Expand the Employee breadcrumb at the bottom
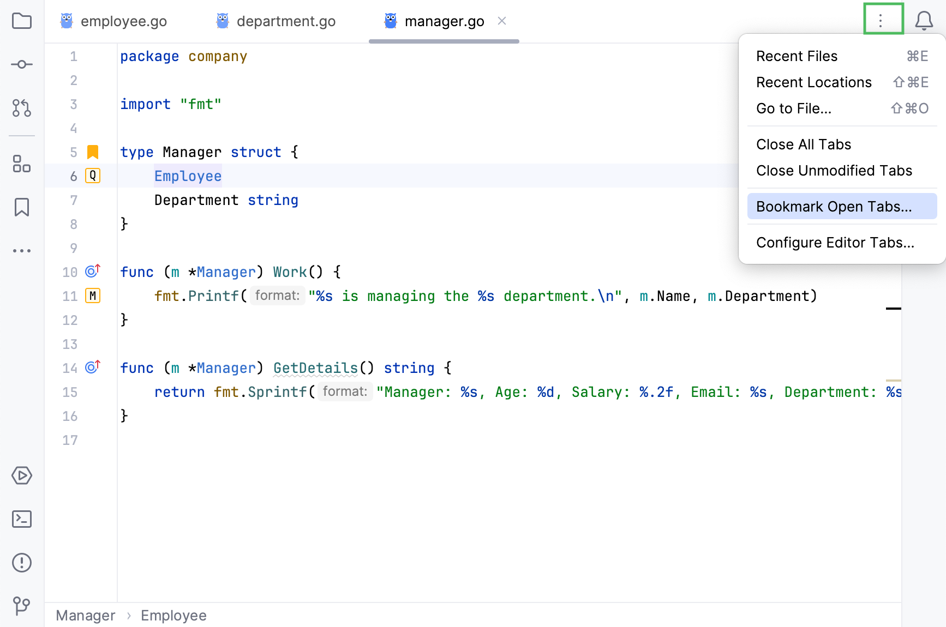Screen dimensions: 946x627 173,615
